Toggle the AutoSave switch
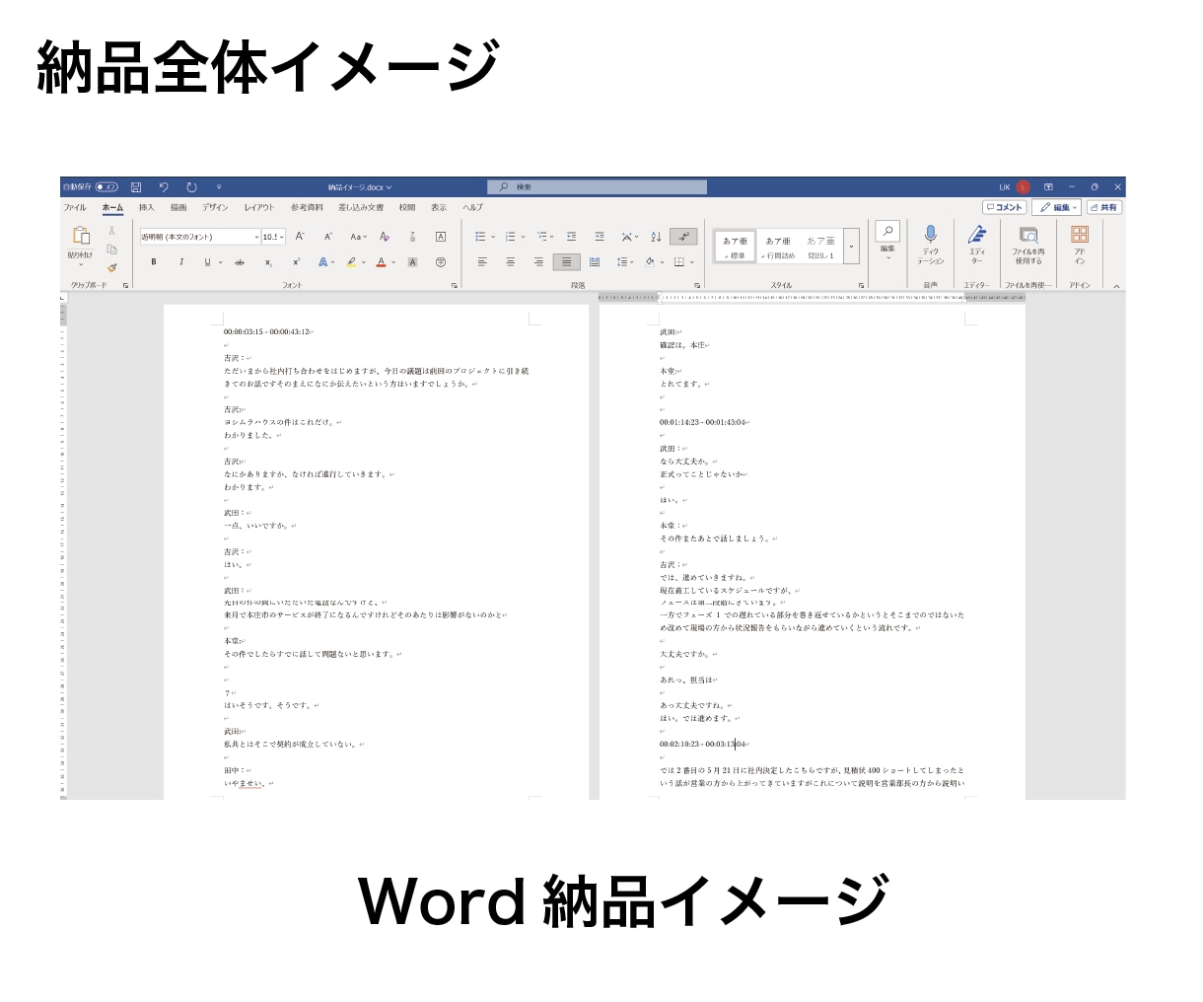The height and width of the screenshot is (1002, 1203). click(x=106, y=187)
